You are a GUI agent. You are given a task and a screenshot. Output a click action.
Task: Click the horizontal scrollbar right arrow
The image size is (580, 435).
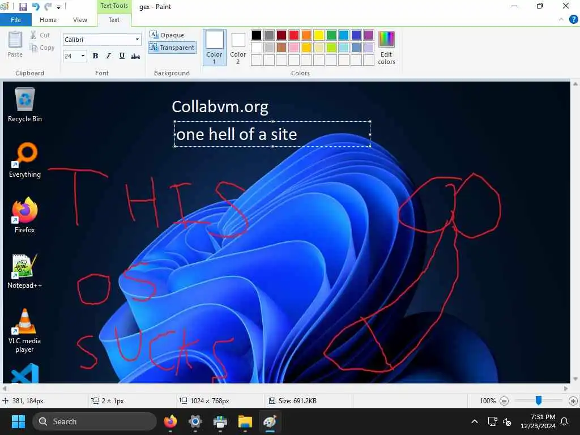[566, 389]
